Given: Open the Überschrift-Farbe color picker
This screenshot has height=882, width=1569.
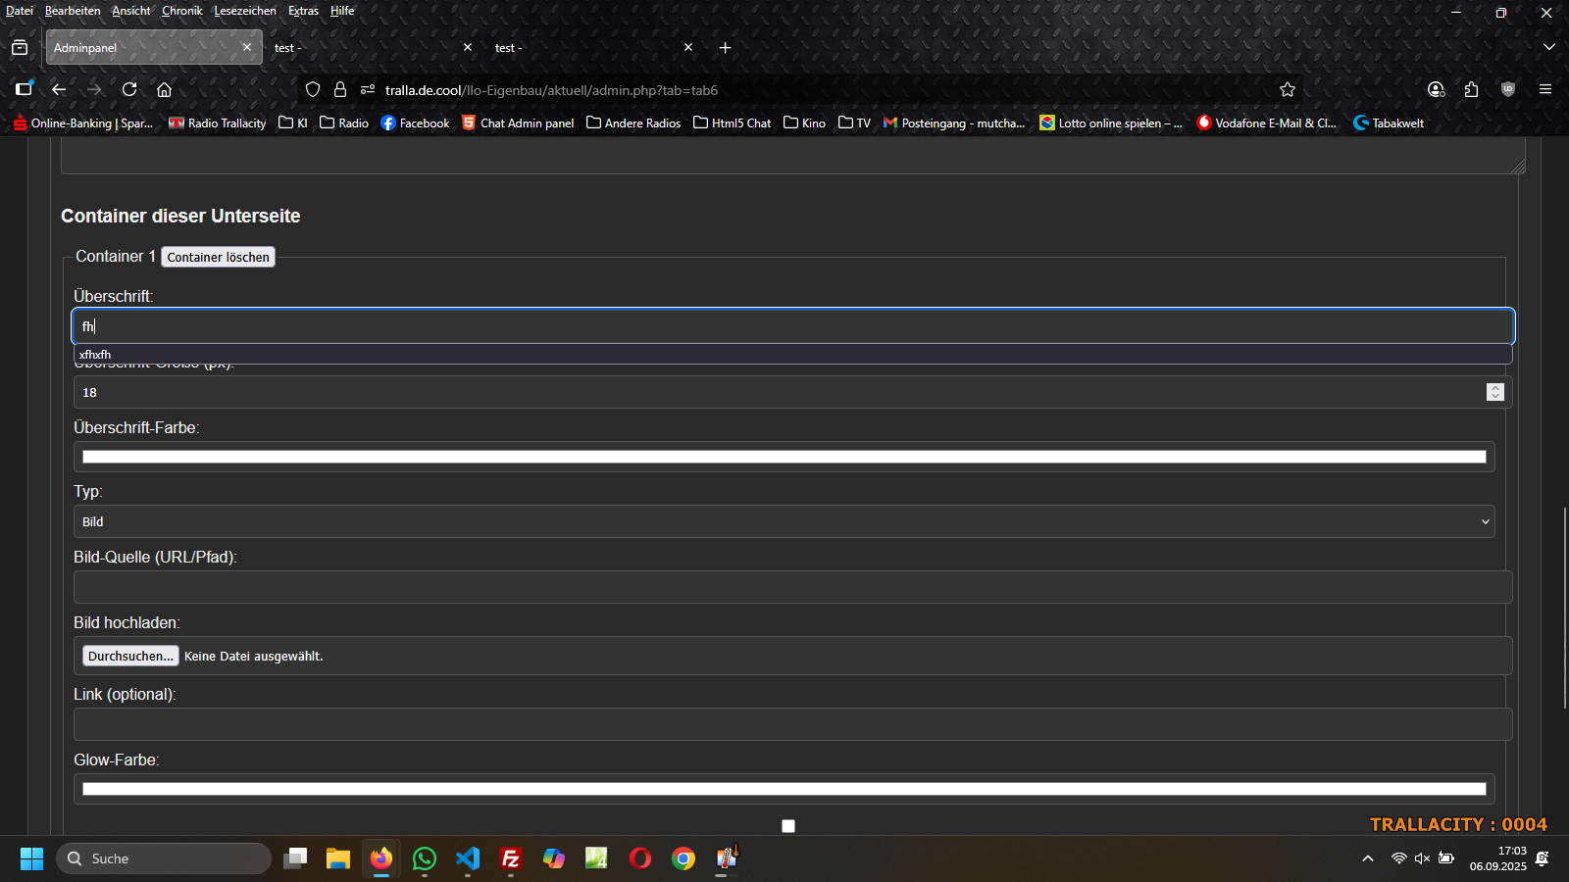Looking at the screenshot, I should (784, 457).
